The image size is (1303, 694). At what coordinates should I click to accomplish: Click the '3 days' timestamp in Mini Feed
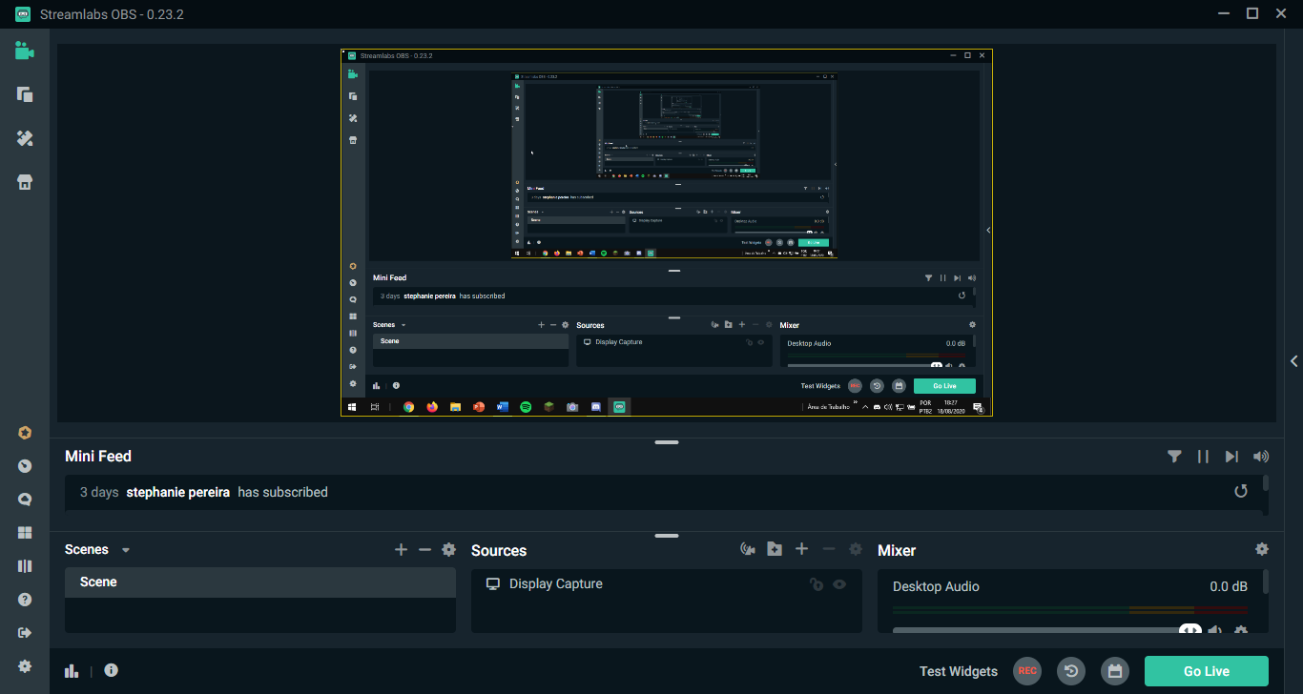pyautogui.click(x=99, y=492)
